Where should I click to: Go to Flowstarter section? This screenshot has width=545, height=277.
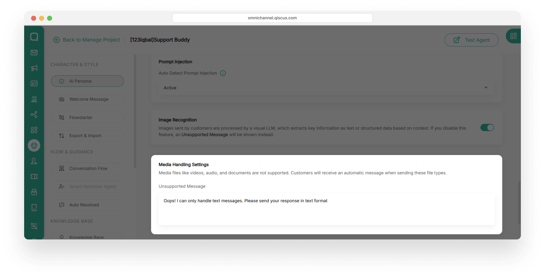(87, 117)
